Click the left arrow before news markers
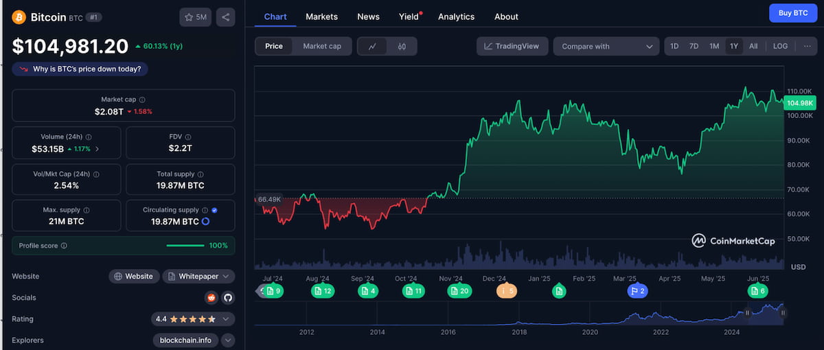 260,291
